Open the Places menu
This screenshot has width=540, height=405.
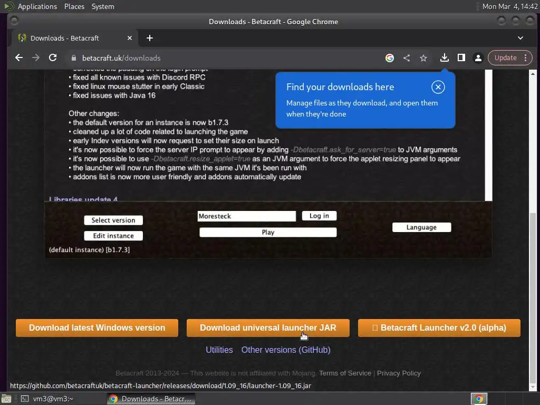[74, 6]
